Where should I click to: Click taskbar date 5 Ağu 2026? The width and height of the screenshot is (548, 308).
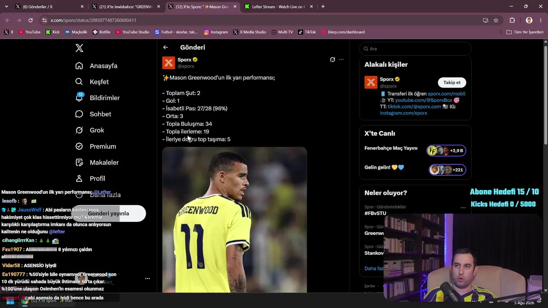pyautogui.click(x=524, y=303)
